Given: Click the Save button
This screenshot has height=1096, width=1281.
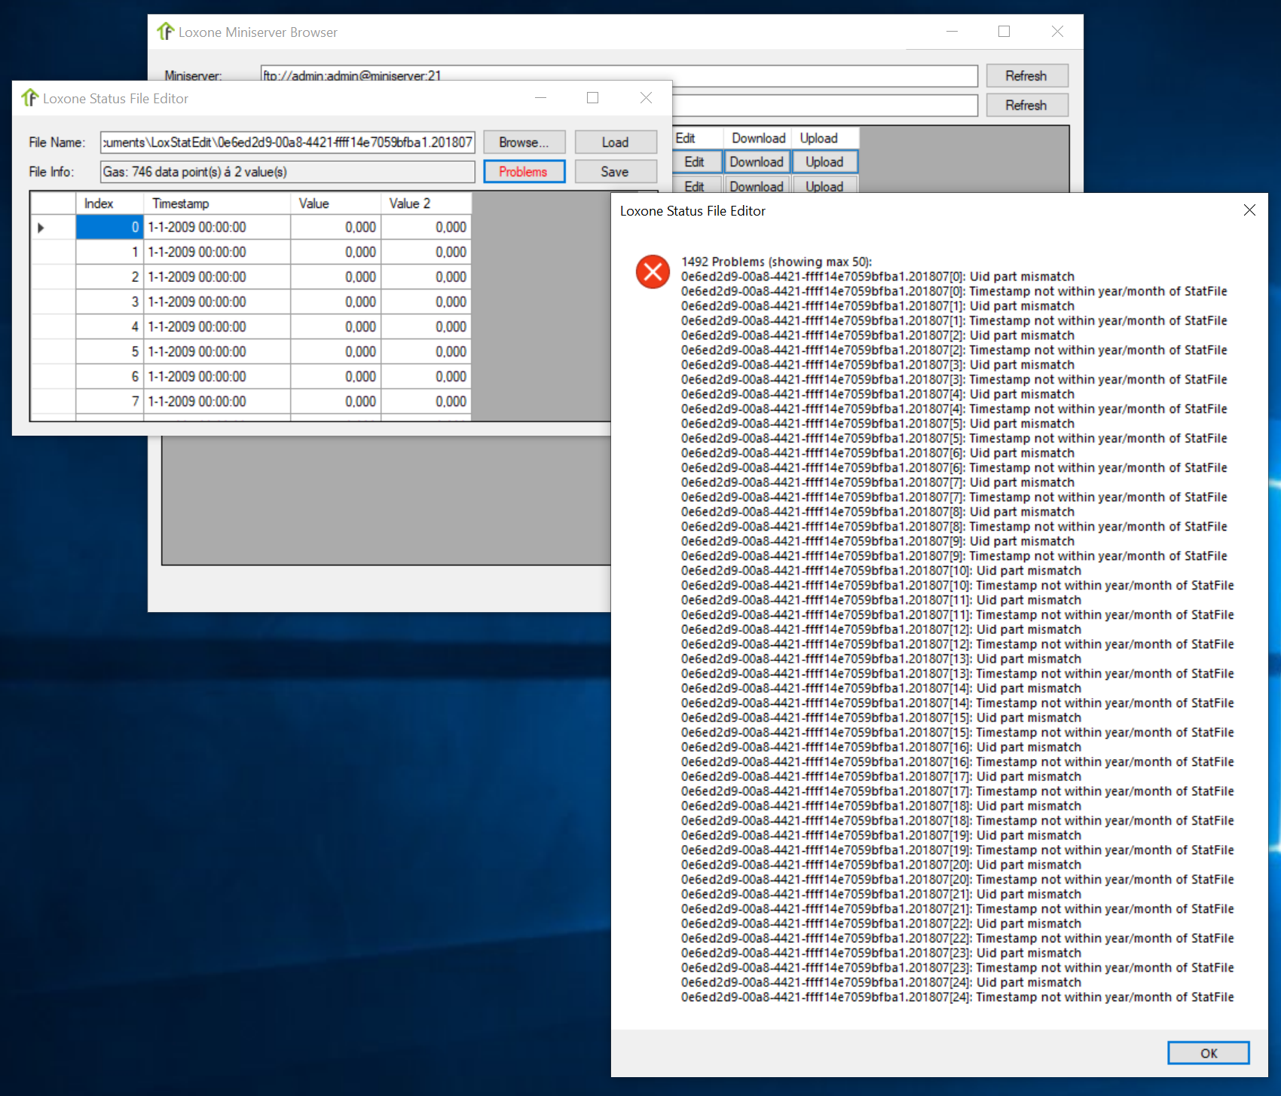Looking at the screenshot, I should [x=616, y=172].
